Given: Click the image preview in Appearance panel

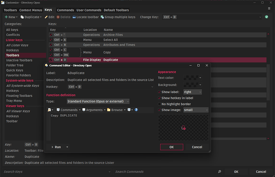Looking at the screenshot, I should point(183,128).
